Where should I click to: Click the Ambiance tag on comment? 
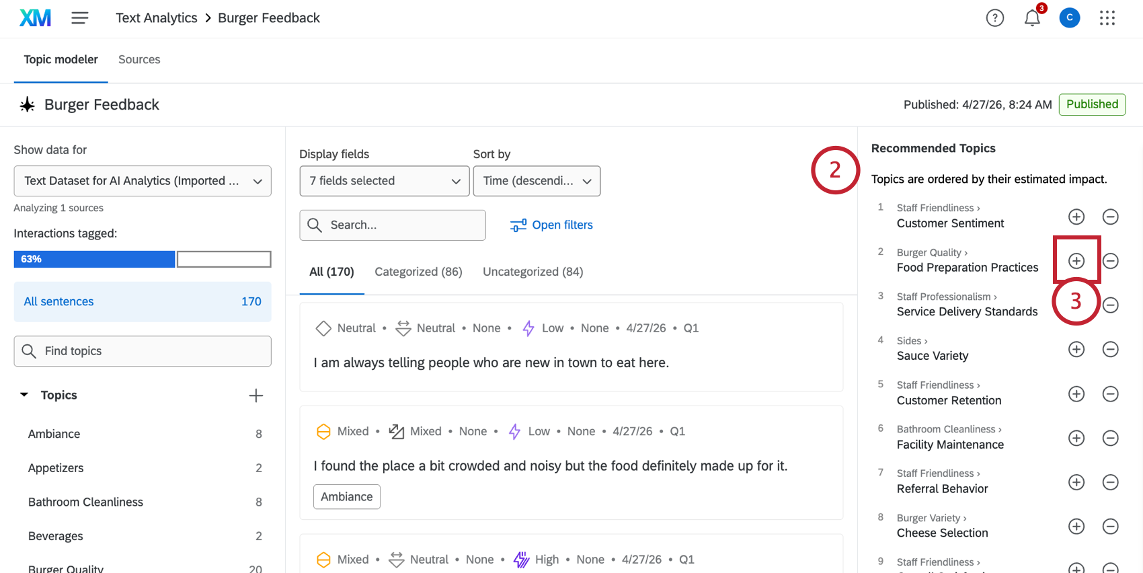pyautogui.click(x=347, y=496)
